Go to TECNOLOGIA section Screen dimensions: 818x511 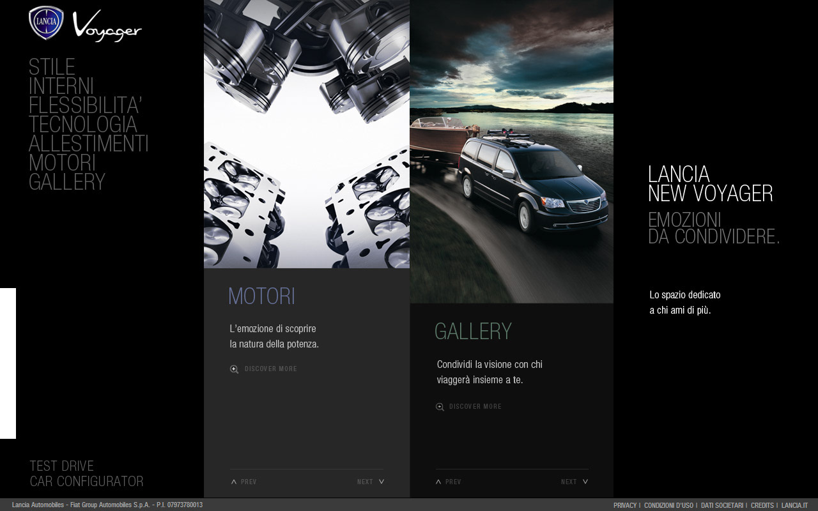click(83, 125)
